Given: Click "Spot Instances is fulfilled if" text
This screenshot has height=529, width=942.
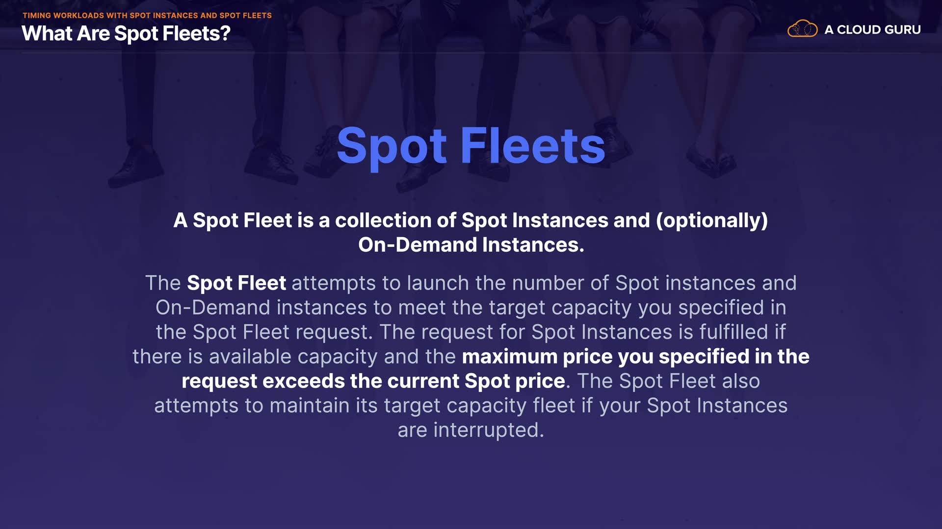Looking at the screenshot, I should [658, 332].
